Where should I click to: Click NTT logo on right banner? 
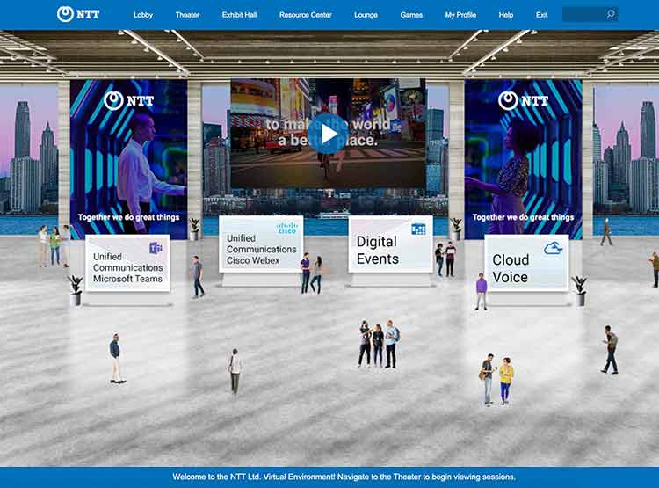[523, 100]
